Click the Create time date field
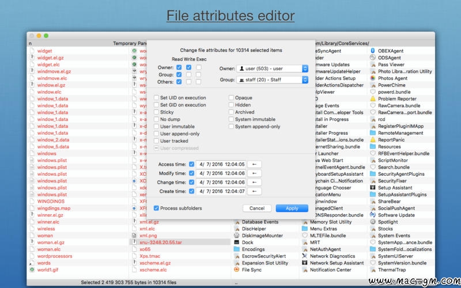 (222, 191)
